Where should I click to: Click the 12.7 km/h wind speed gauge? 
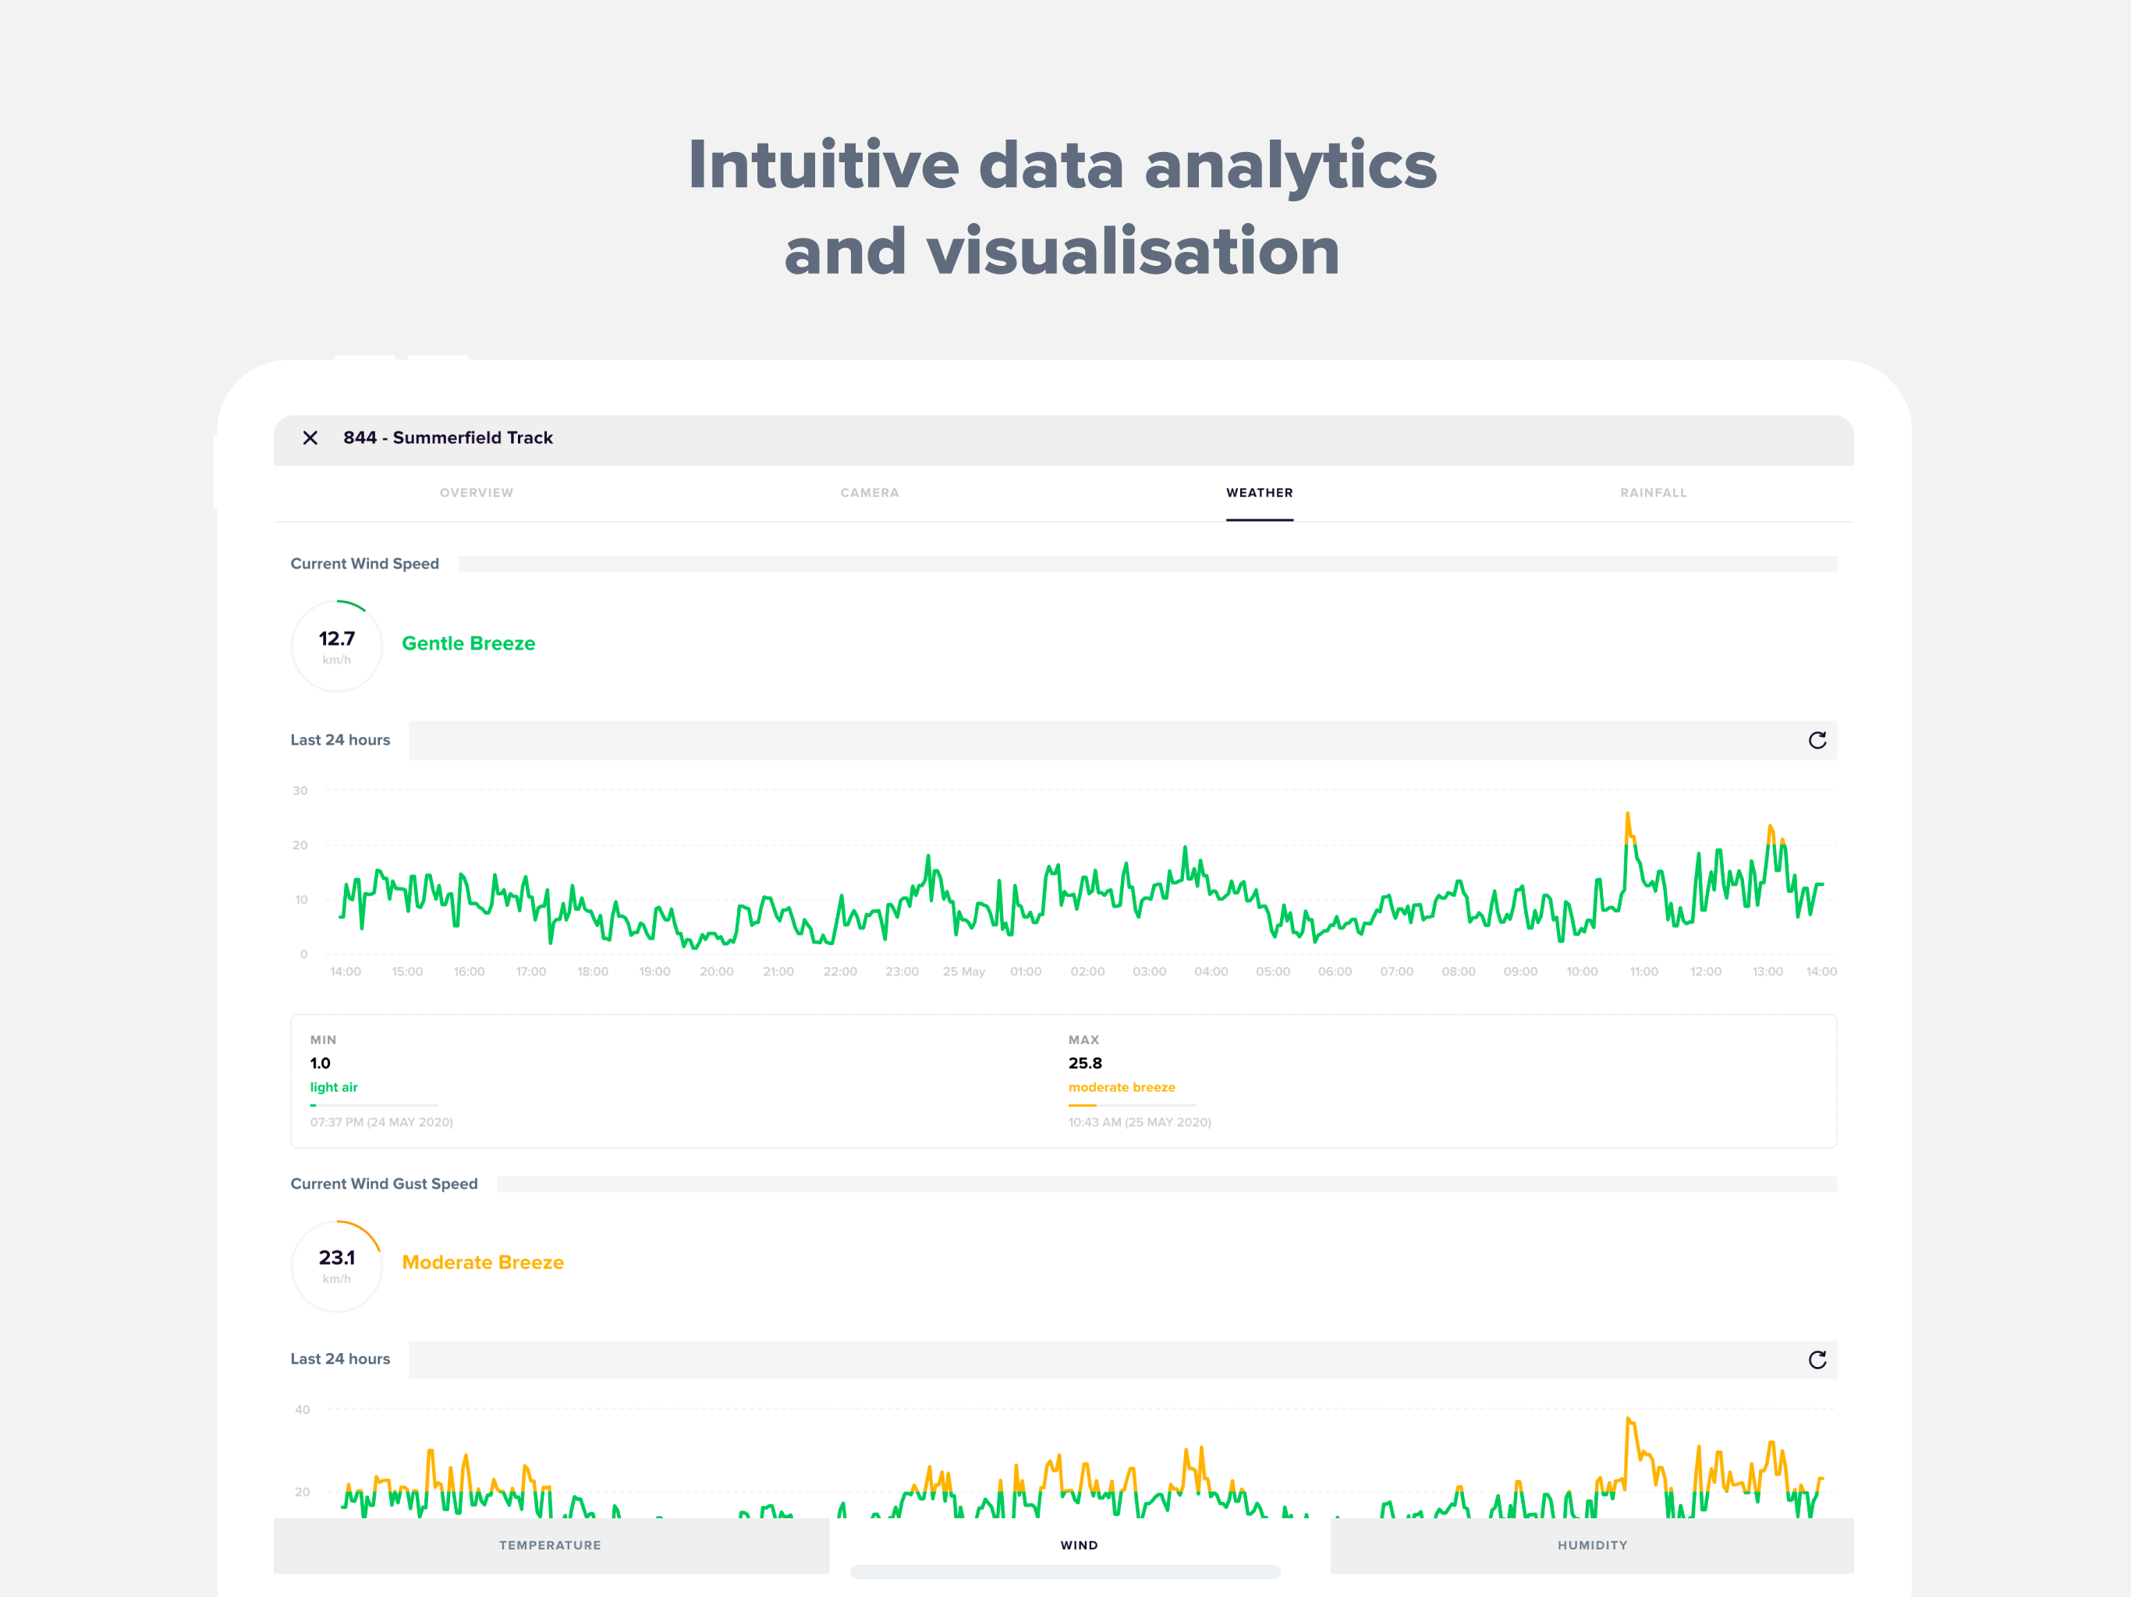pyautogui.click(x=336, y=646)
